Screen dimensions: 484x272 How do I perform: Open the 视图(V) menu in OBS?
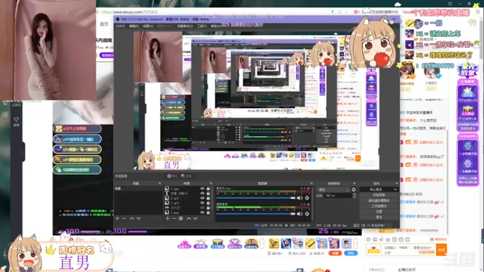point(148,26)
